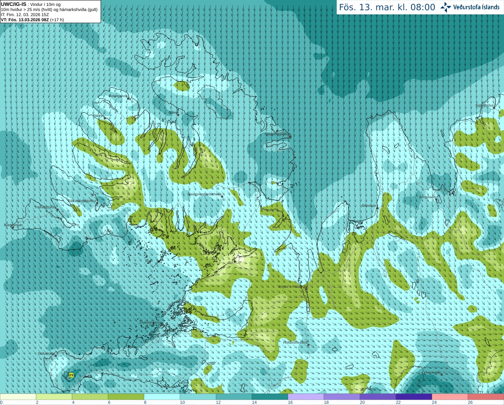Screen dimensions: 504x405
Task: Select the 20–22 m/s violet legend swatch
Action: coord(378,397)
